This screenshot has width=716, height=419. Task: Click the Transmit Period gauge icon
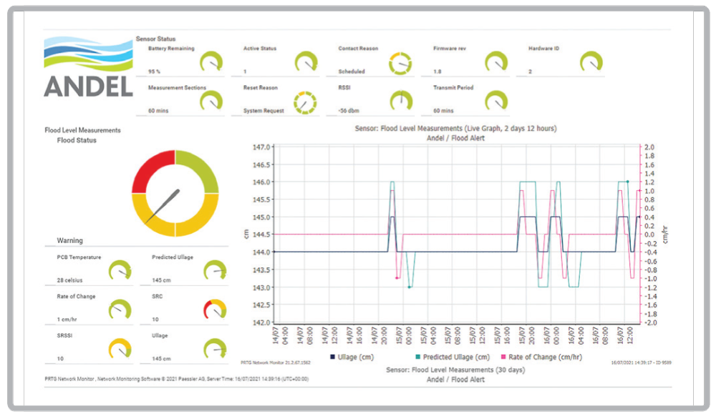pos(495,102)
